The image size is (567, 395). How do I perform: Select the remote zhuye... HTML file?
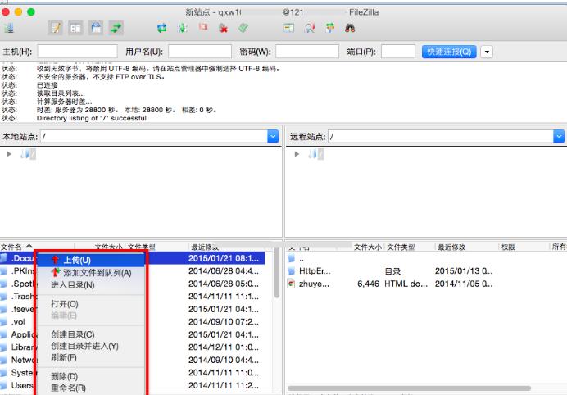click(x=391, y=284)
